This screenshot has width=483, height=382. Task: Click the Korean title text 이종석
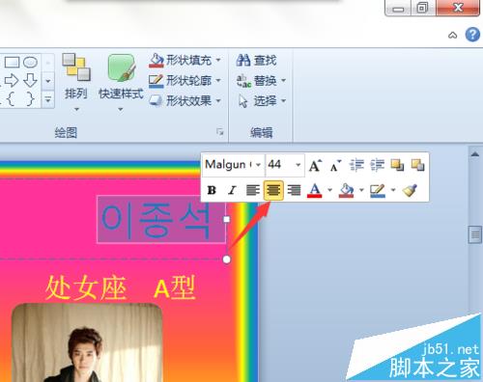(156, 221)
